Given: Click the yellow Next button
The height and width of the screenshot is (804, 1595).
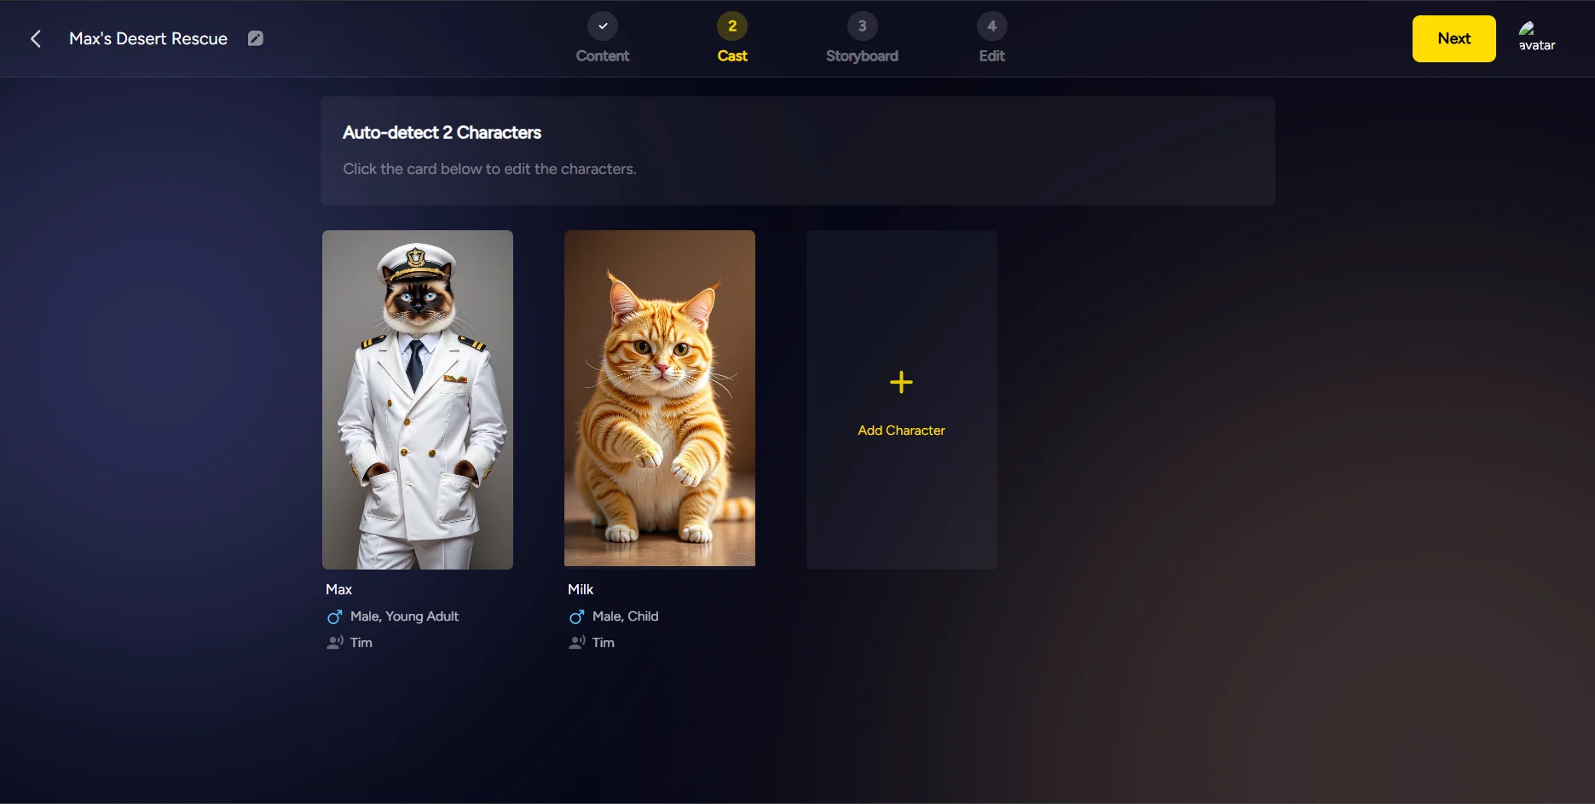Looking at the screenshot, I should pos(1453,38).
